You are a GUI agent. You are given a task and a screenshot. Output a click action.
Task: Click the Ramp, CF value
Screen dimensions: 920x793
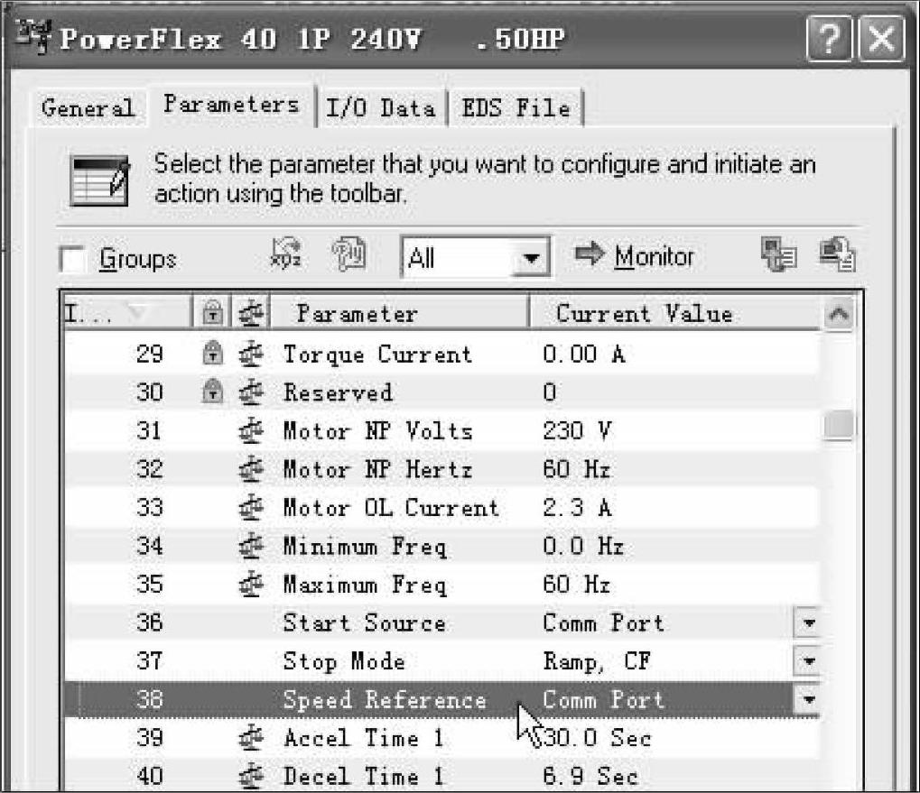[597, 661]
